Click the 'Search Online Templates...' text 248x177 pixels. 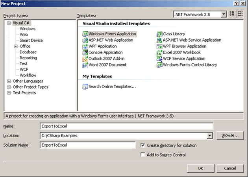click(x=112, y=87)
